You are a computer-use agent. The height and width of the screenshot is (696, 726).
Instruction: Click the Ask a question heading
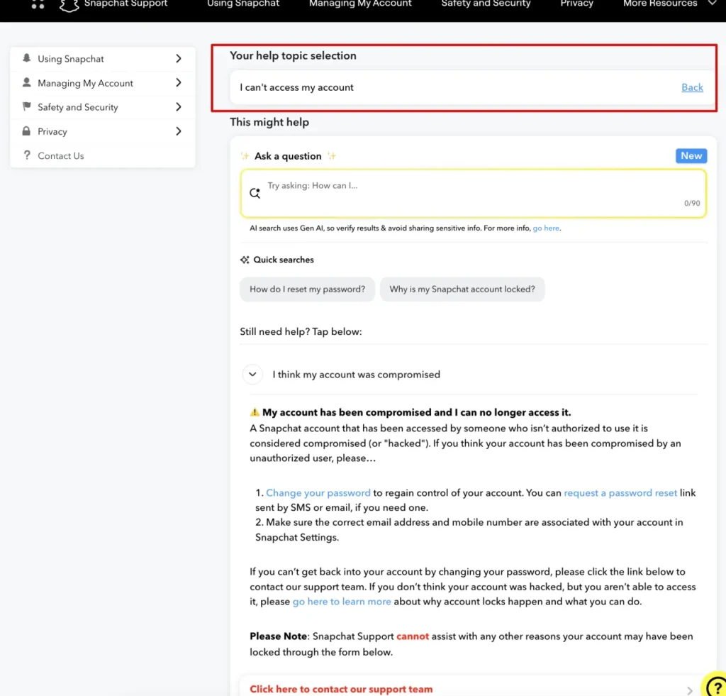[288, 156]
